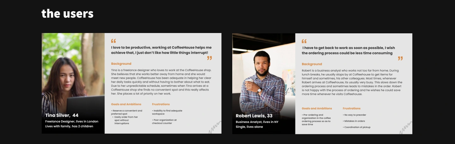Click the opening quote mark in Tina's card
The height and width of the screenshot is (144, 455).
[x=113, y=41]
